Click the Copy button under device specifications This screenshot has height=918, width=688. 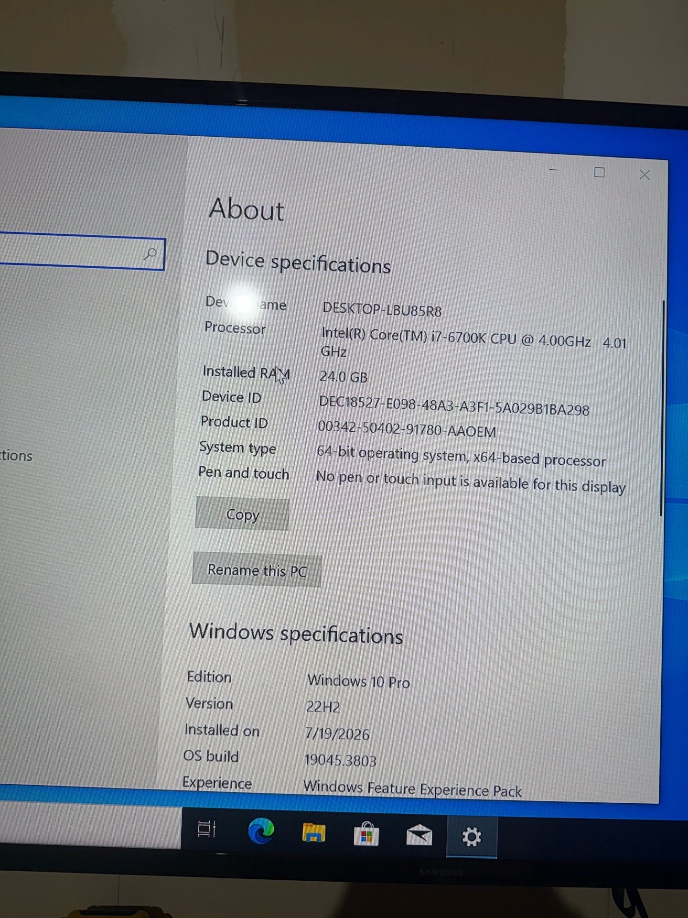click(x=242, y=514)
